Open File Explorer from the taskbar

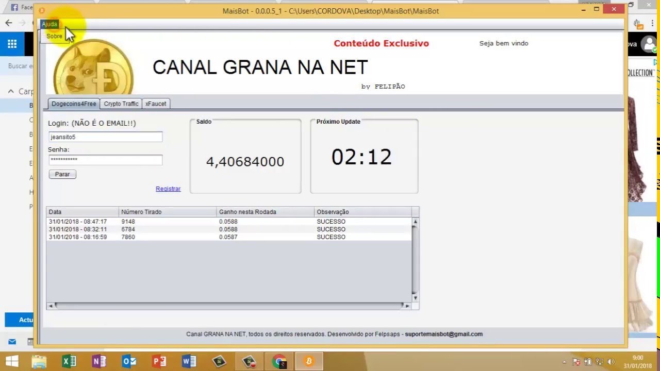point(40,361)
